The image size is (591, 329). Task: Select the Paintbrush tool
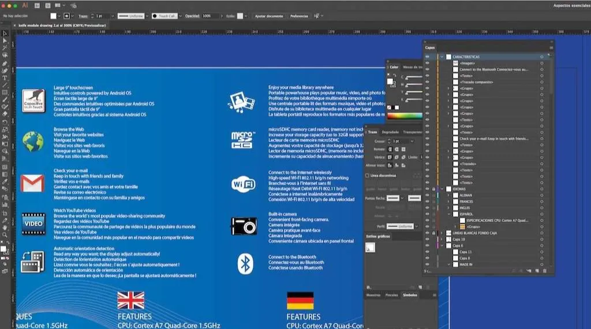point(5,100)
